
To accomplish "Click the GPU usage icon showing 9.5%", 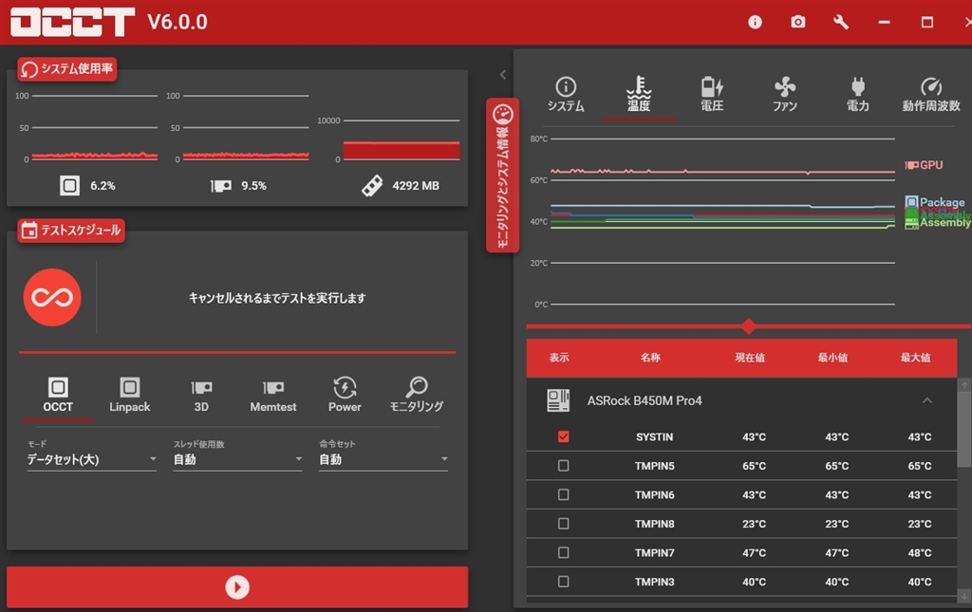I will coord(220,186).
